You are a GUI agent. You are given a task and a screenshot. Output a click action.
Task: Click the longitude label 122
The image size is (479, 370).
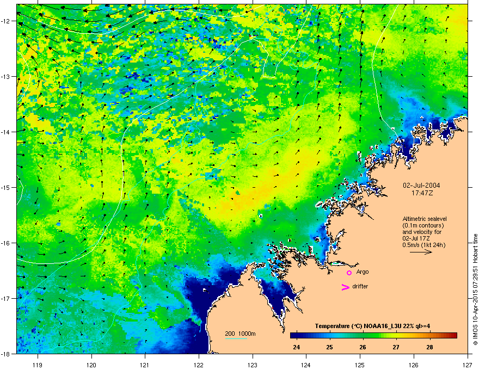pos(199,365)
